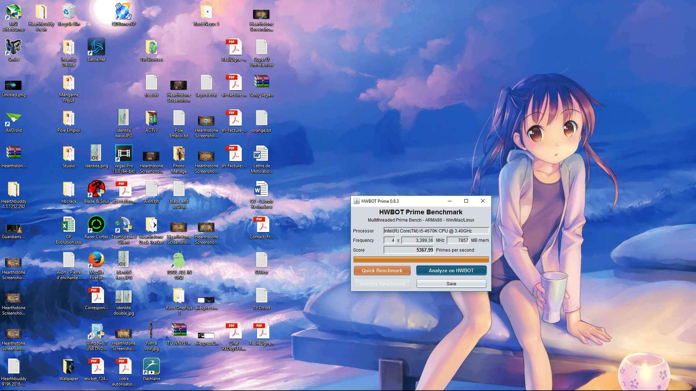Click the Processor name field
The image size is (696, 391).
click(x=436, y=231)
